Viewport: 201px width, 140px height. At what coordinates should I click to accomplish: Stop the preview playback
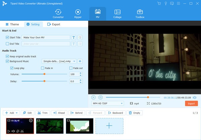[100, 98]
